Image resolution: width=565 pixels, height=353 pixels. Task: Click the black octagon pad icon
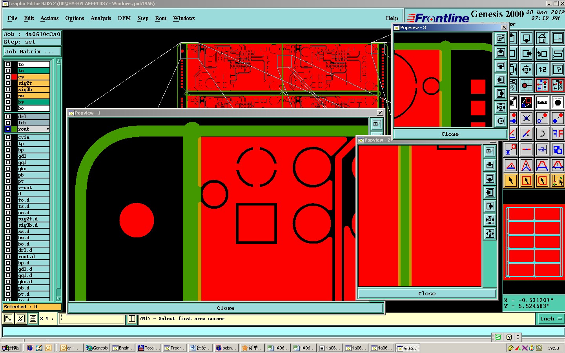[558, 102]
